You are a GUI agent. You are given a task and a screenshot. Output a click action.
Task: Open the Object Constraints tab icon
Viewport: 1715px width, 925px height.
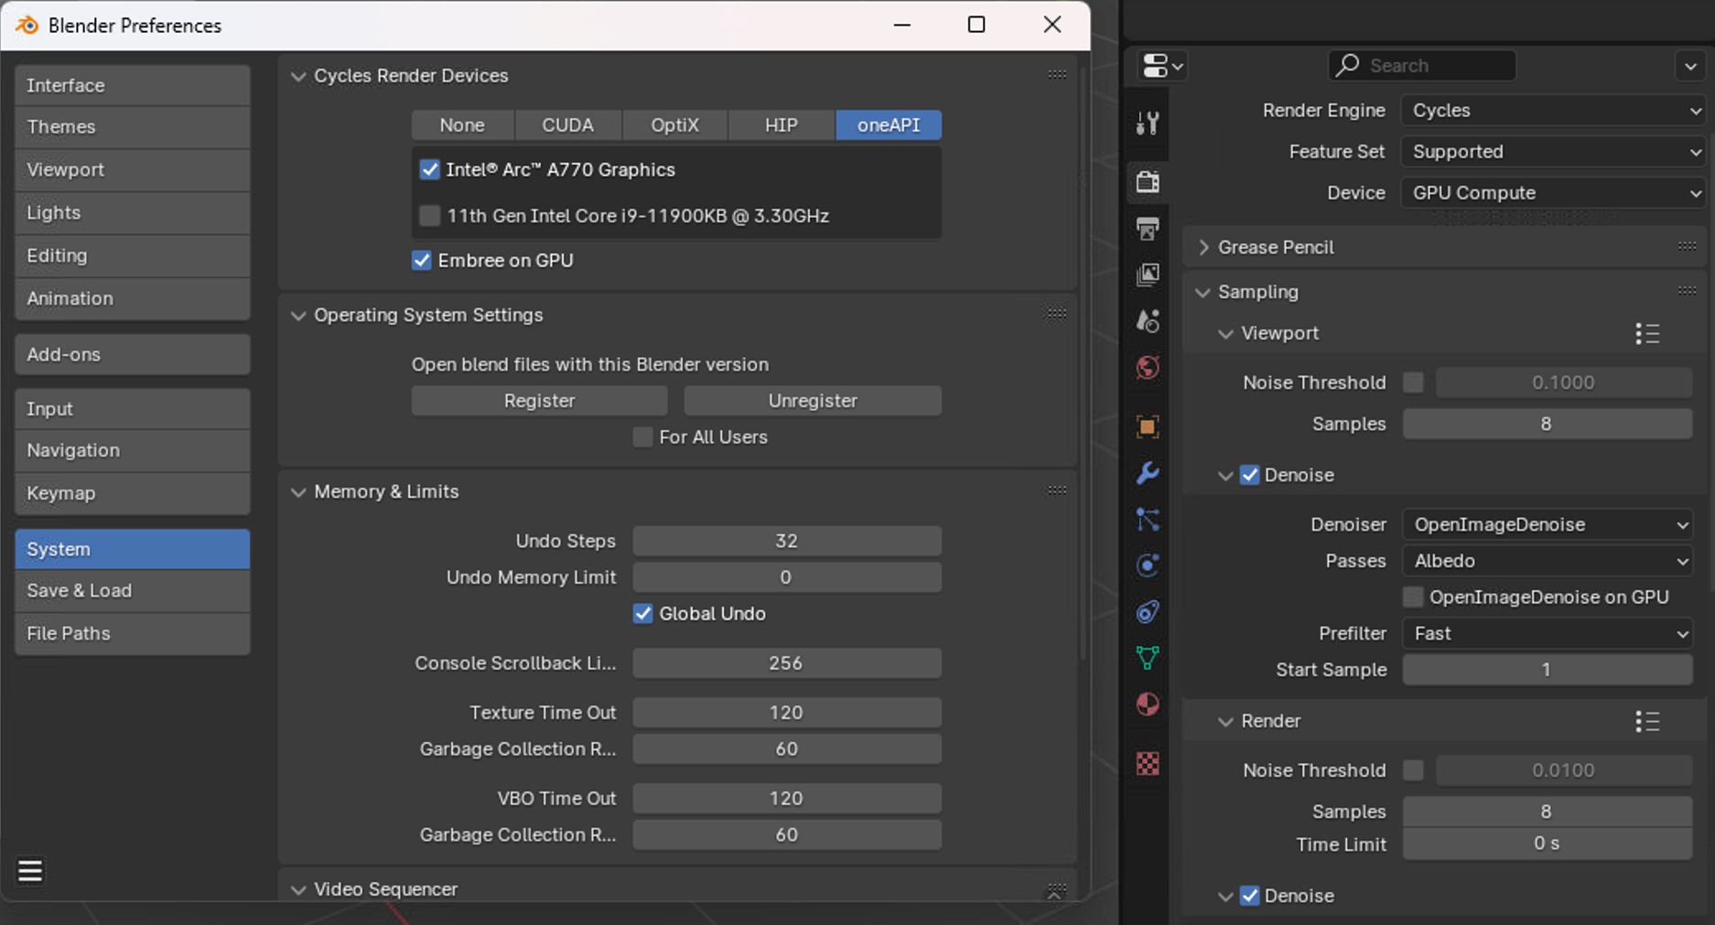pos(1148,611)
